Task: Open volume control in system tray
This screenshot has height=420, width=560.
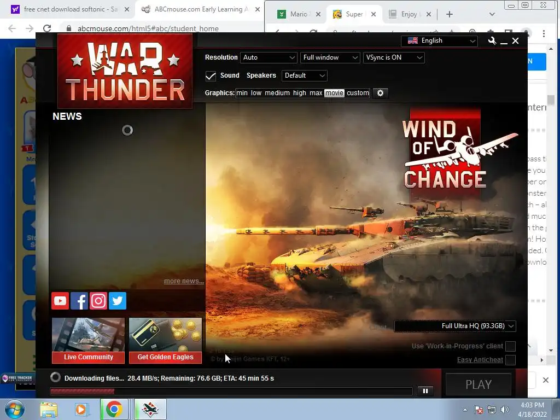Action: (505, 410)
